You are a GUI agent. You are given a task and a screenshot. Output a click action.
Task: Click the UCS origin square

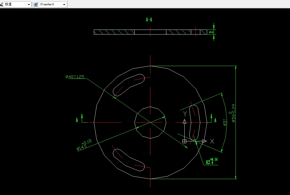[x=184, y=141]
